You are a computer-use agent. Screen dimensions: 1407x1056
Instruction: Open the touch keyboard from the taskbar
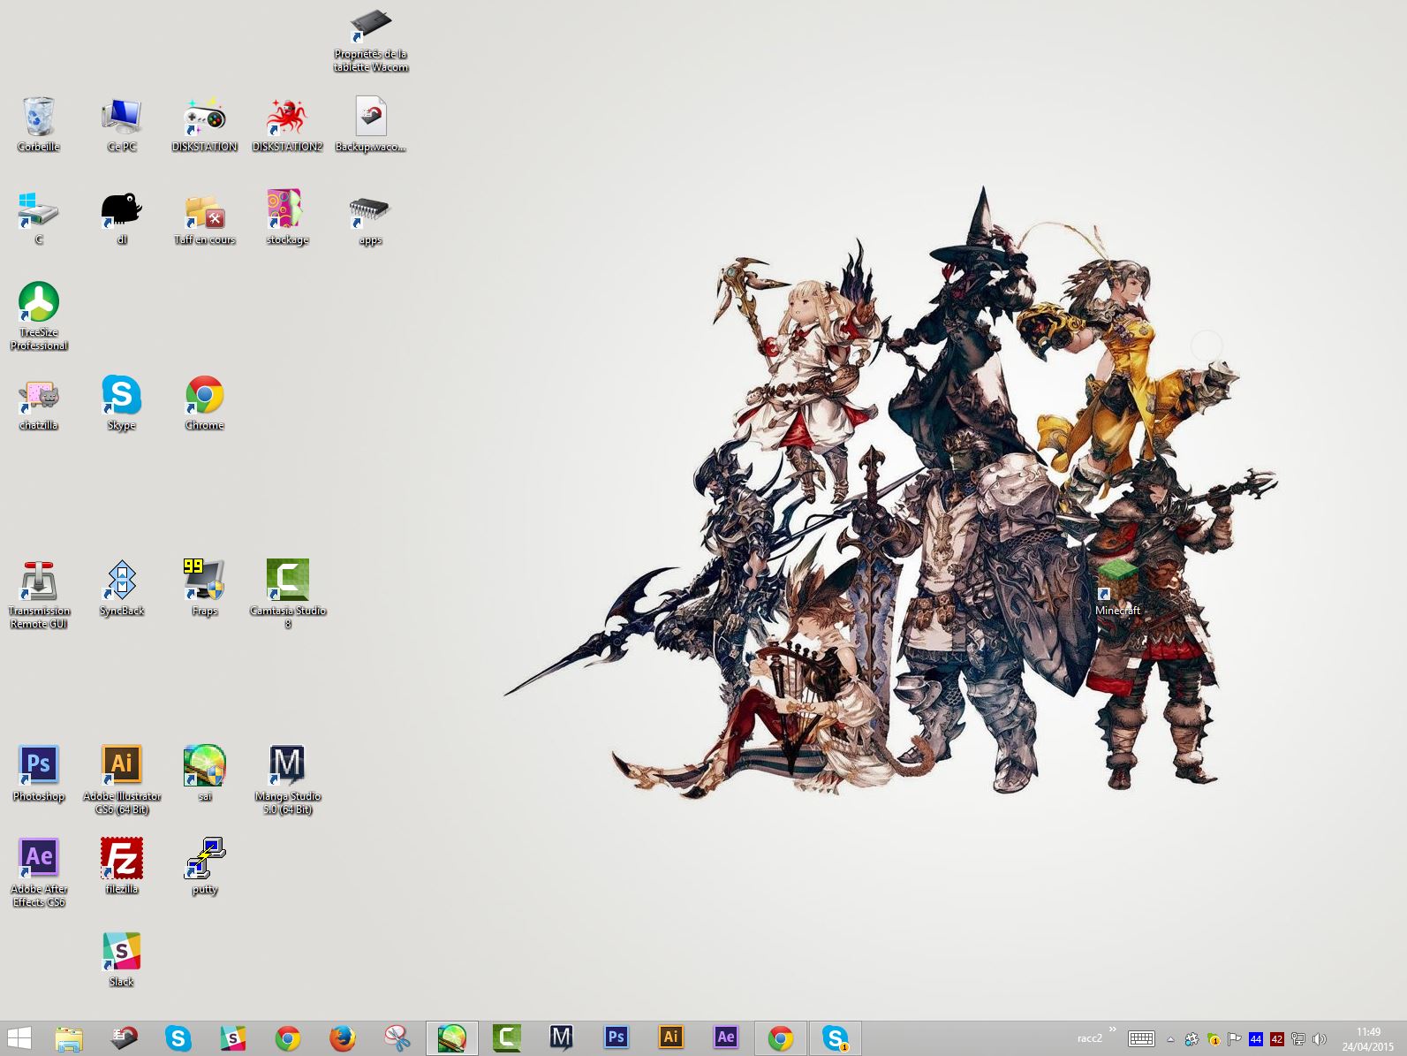coord(1141,1039)
